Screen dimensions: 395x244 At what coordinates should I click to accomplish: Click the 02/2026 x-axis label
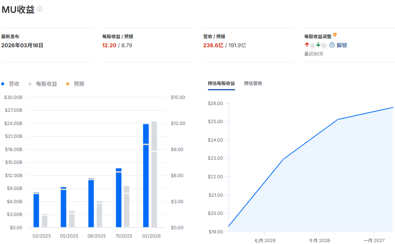tap(152, 236)
